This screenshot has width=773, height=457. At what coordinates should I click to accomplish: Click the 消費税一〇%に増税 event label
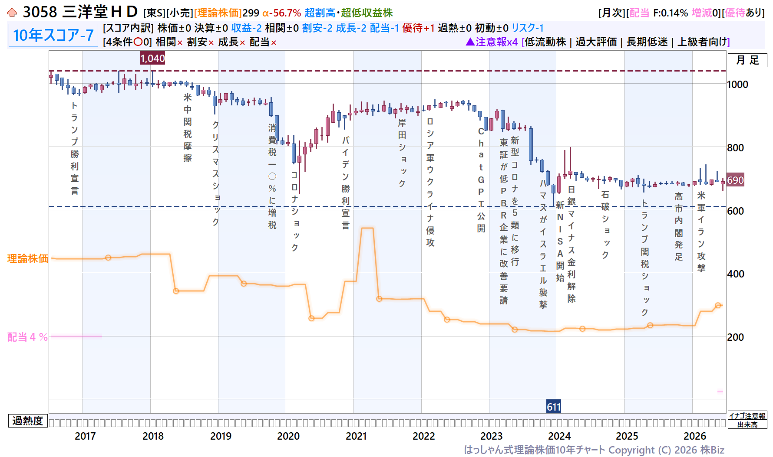click(x=272, y=176)
